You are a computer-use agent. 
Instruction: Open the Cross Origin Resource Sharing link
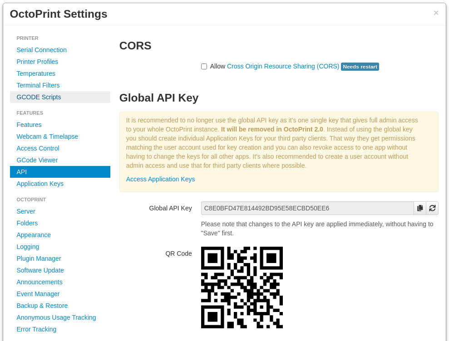(x=283, y=66)
